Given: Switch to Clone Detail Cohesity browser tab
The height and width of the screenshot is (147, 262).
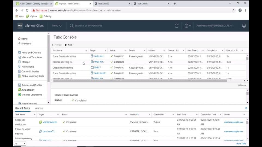Looking at the screenshot, I should pos(34,4).
